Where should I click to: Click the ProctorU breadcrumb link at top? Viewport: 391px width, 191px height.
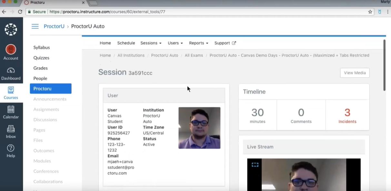(54, 26)
